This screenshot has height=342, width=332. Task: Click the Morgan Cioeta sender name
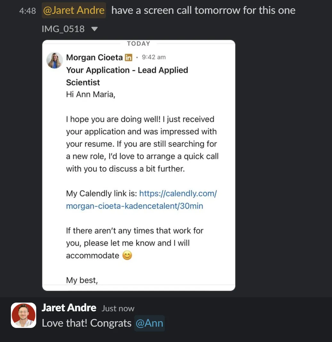pos(94,58)
